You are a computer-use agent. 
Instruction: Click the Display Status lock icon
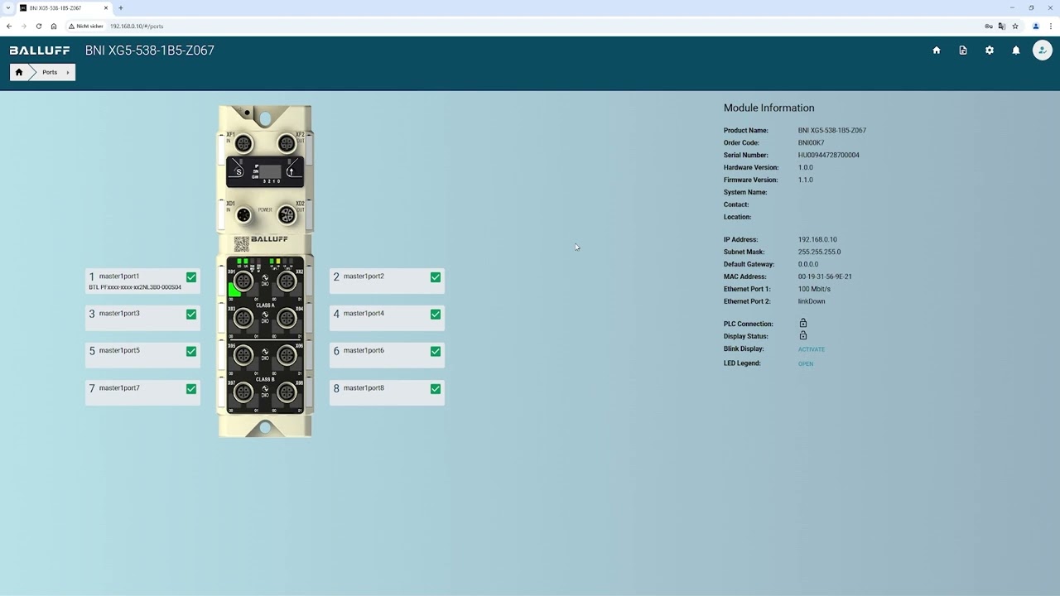[x=803, y=335]
